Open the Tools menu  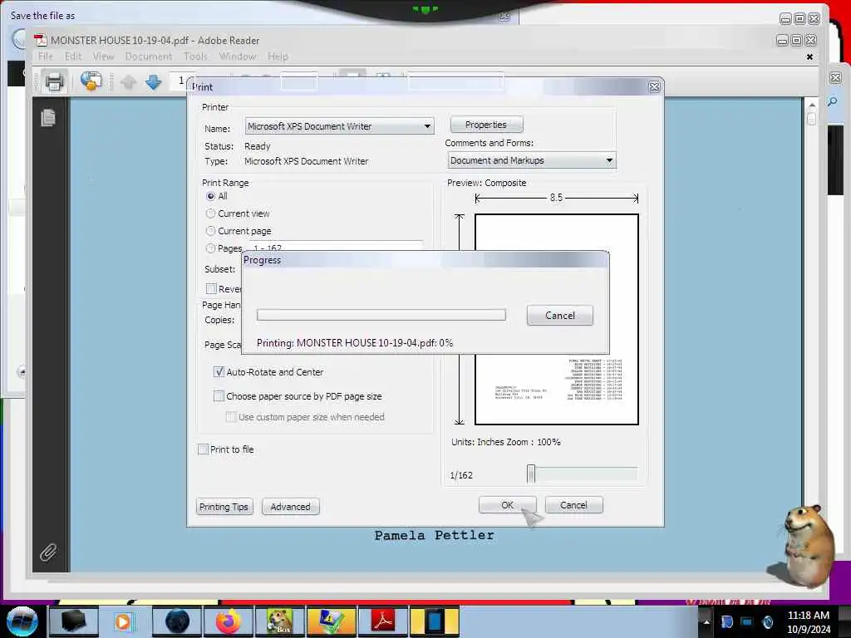[x=195, y=56]
